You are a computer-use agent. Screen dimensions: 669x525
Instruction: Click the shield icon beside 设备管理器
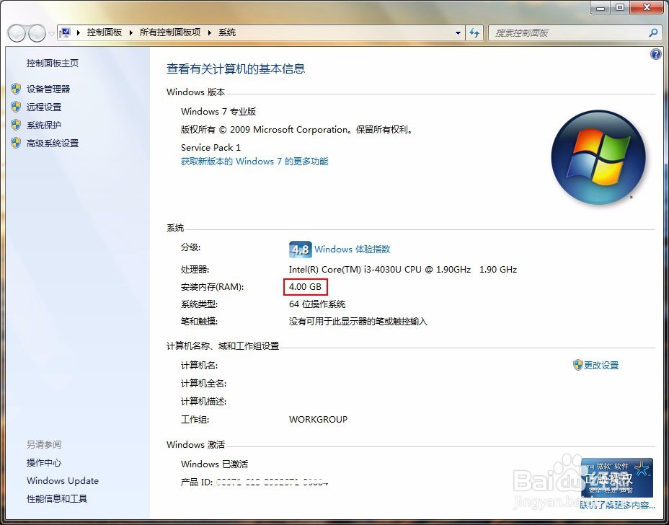click(x=16, y=89)
